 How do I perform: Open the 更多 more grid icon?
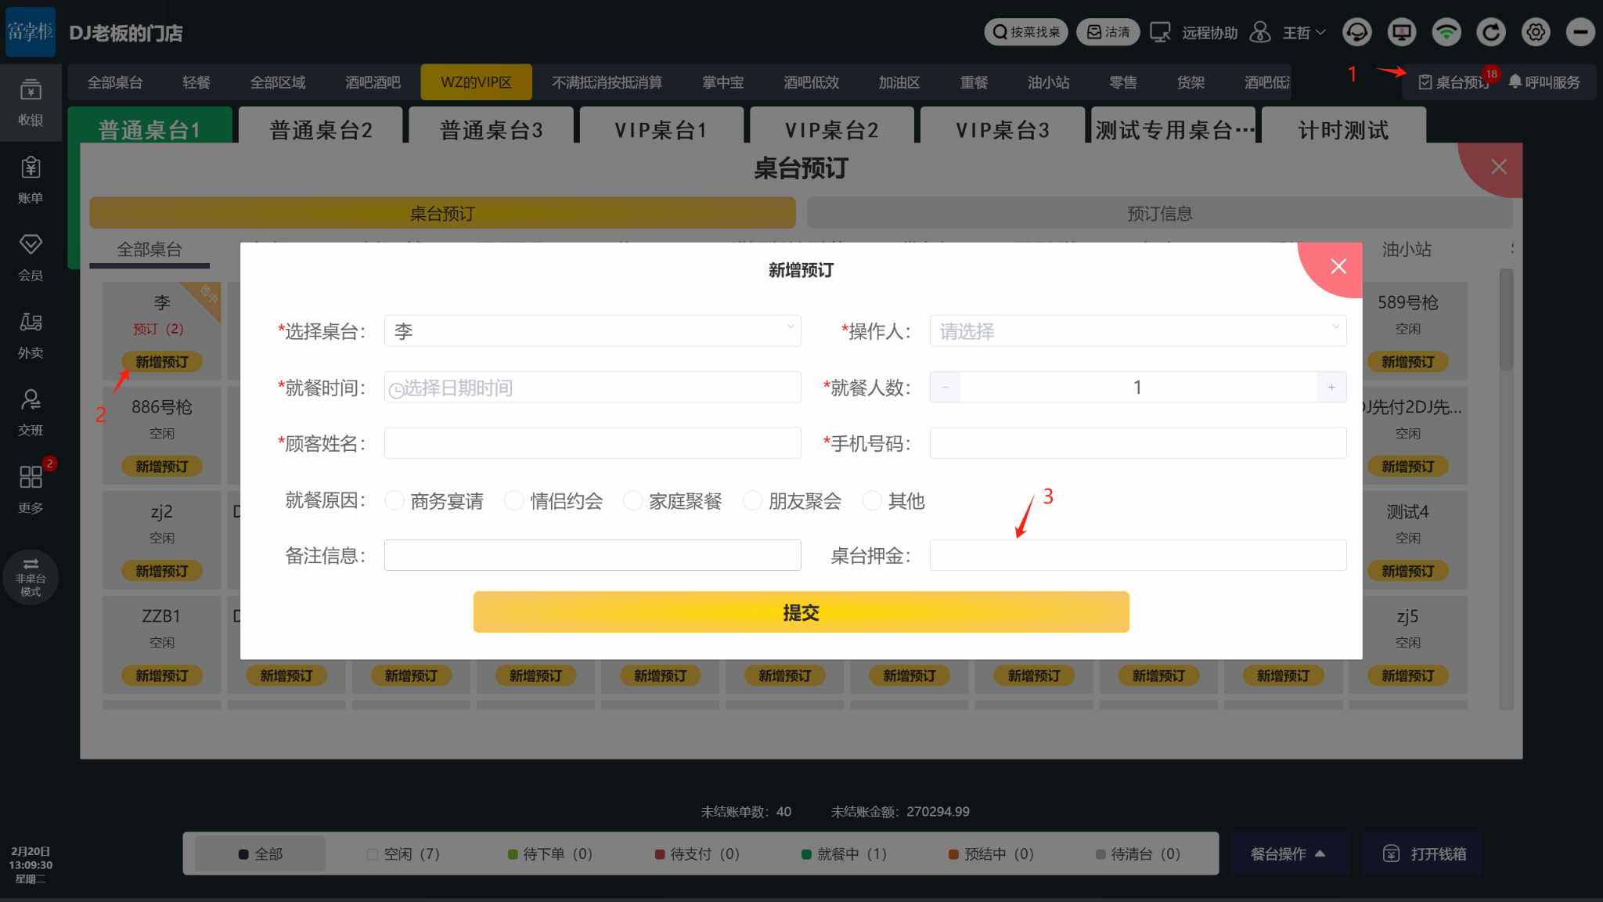coord(31,490)
